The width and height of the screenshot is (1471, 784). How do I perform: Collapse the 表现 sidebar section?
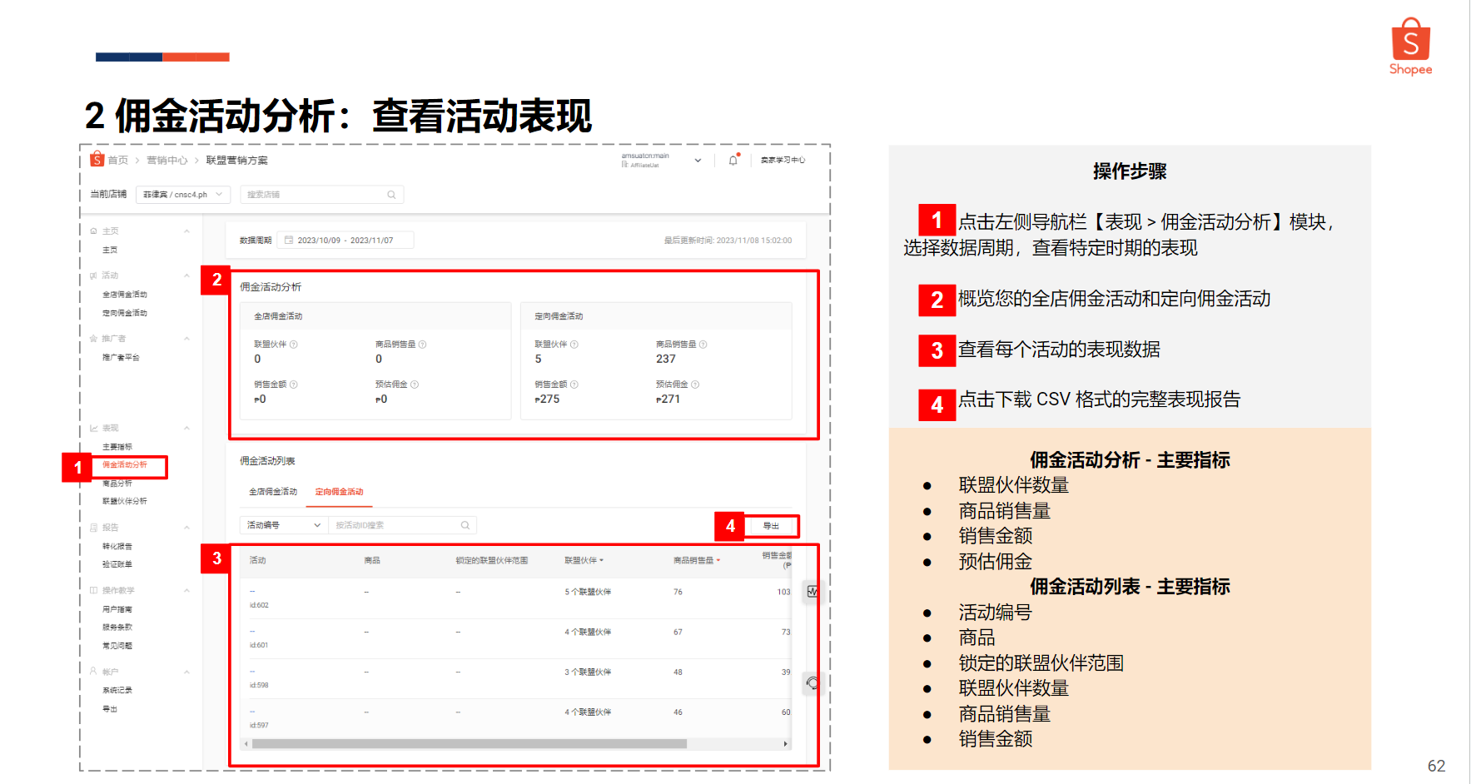point(187,429)
